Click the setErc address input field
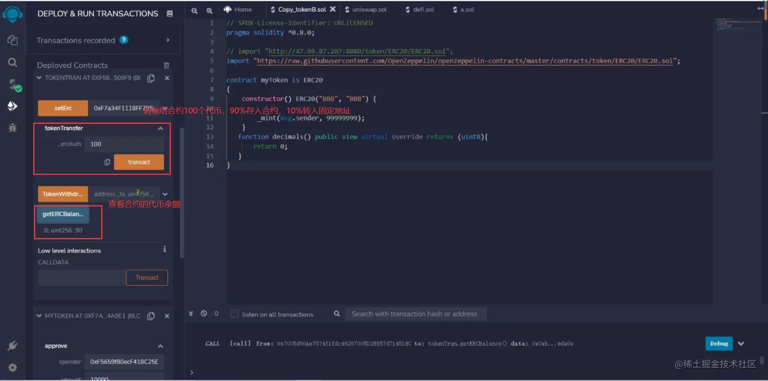The height and width of the screenshot is (381, 768). [124, 108]
